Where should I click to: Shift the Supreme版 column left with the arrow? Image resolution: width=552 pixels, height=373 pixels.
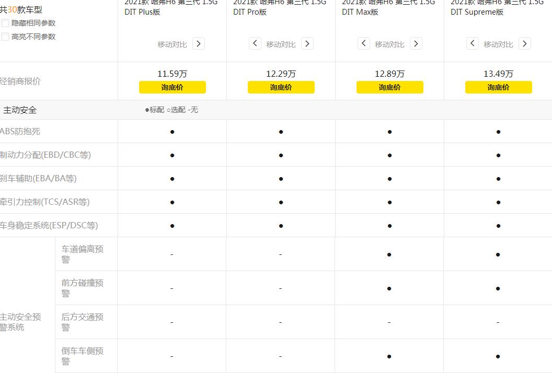coord(473,44)
